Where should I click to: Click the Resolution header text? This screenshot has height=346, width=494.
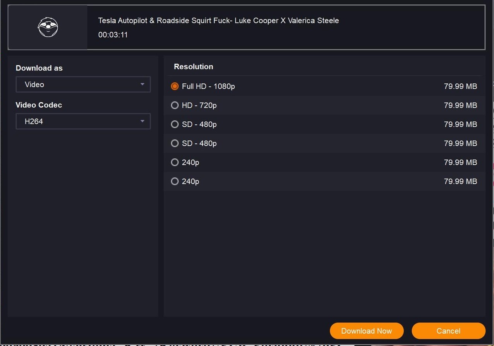click(x=194, y=67)
